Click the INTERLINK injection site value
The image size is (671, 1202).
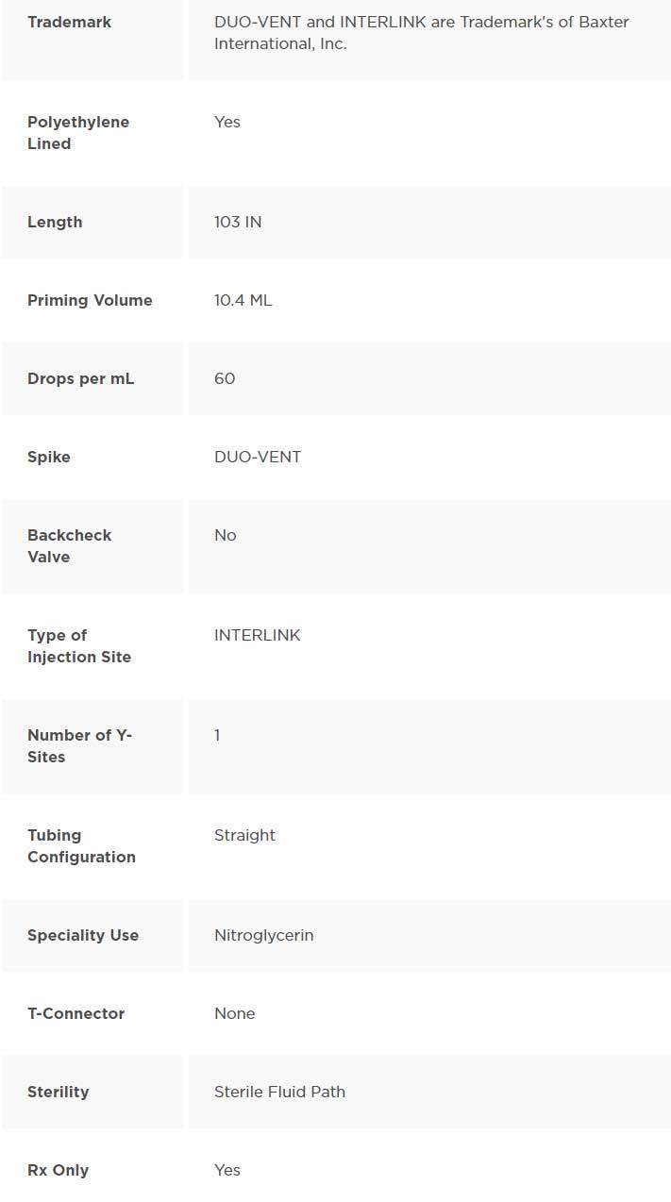coord(257,636)
